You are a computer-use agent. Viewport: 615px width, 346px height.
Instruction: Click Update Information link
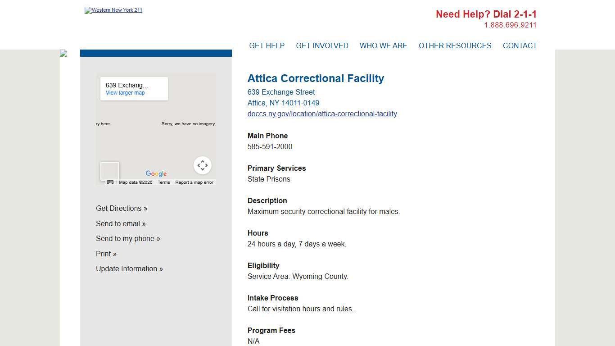point(129,269)
